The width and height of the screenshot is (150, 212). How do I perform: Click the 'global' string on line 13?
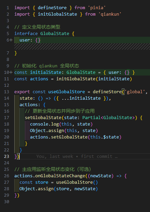coord(135,92)
